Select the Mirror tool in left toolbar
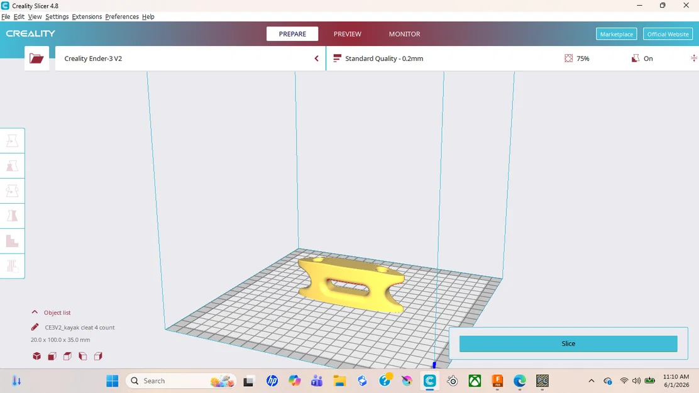699x393 pixels. pyautogui.click(x=13, y=216)
